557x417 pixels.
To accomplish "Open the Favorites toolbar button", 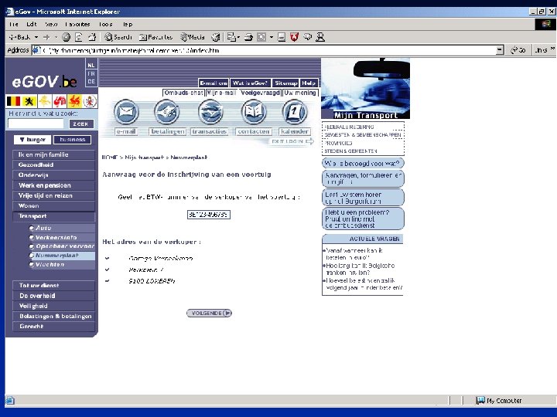I will [x=156, y=37].
